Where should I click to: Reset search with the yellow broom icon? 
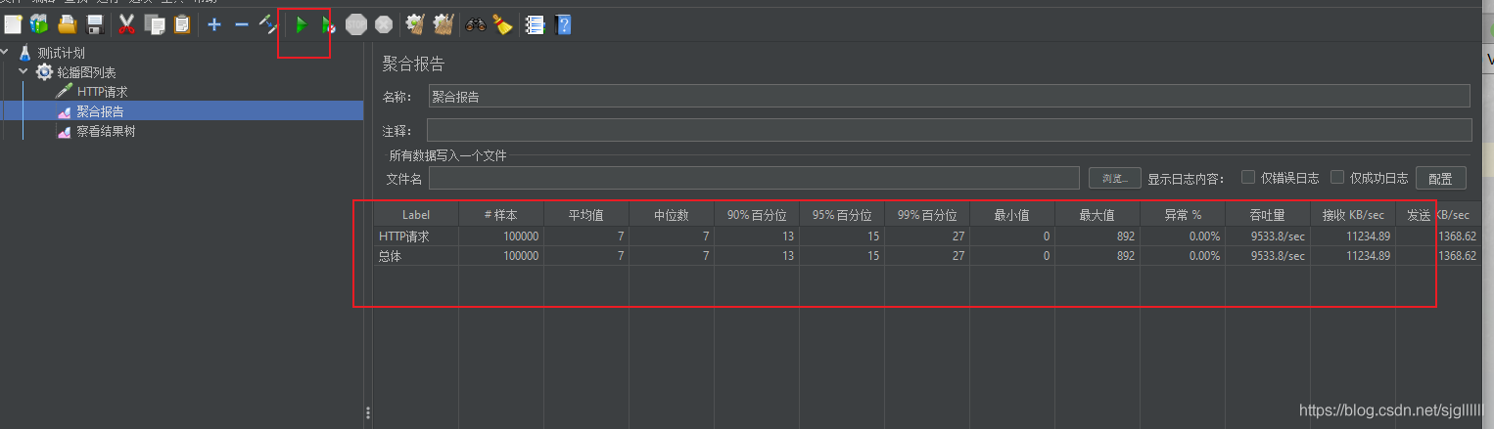coord(503,24)
